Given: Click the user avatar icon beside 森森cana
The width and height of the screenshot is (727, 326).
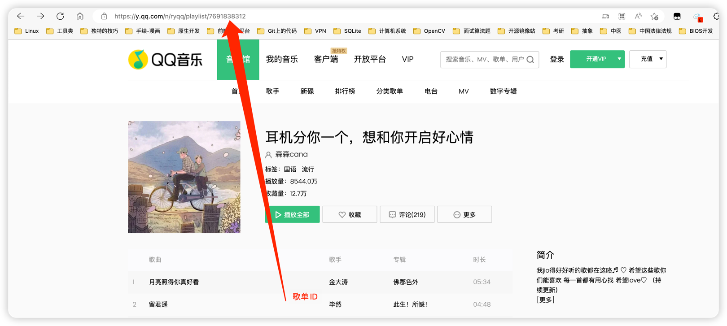Looking at the screenshot, I should (268, 155).
